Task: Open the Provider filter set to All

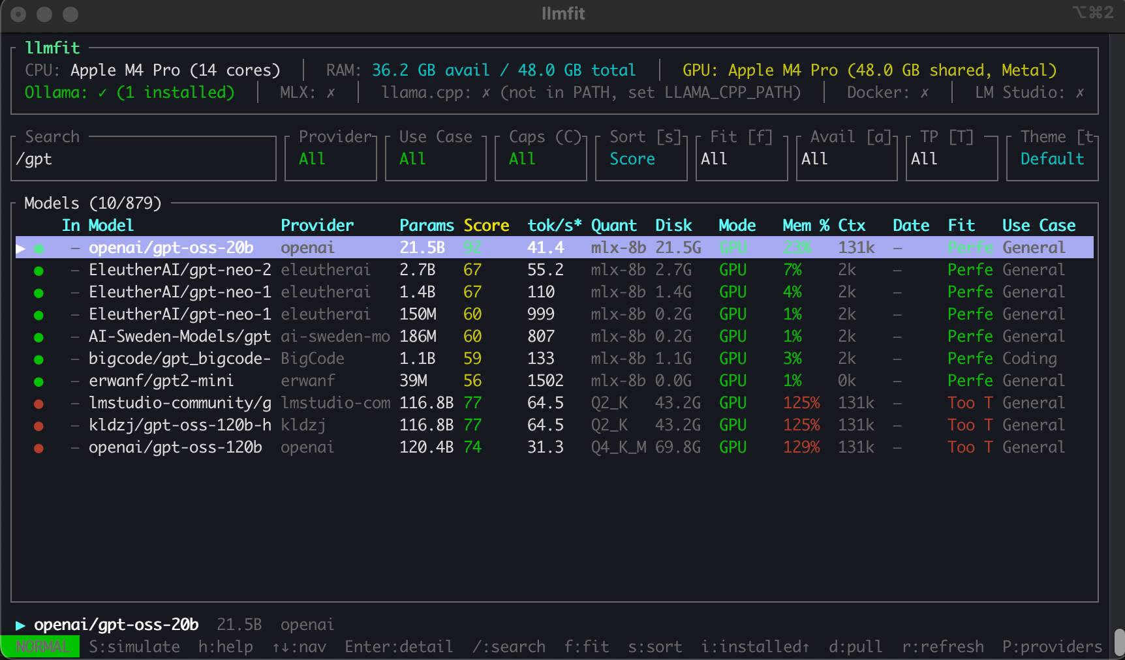Action: point(331,158)
